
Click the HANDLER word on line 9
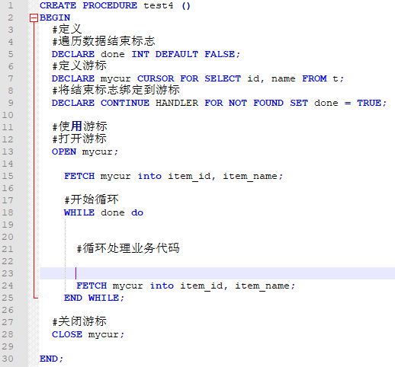click(x=177, y=103)
